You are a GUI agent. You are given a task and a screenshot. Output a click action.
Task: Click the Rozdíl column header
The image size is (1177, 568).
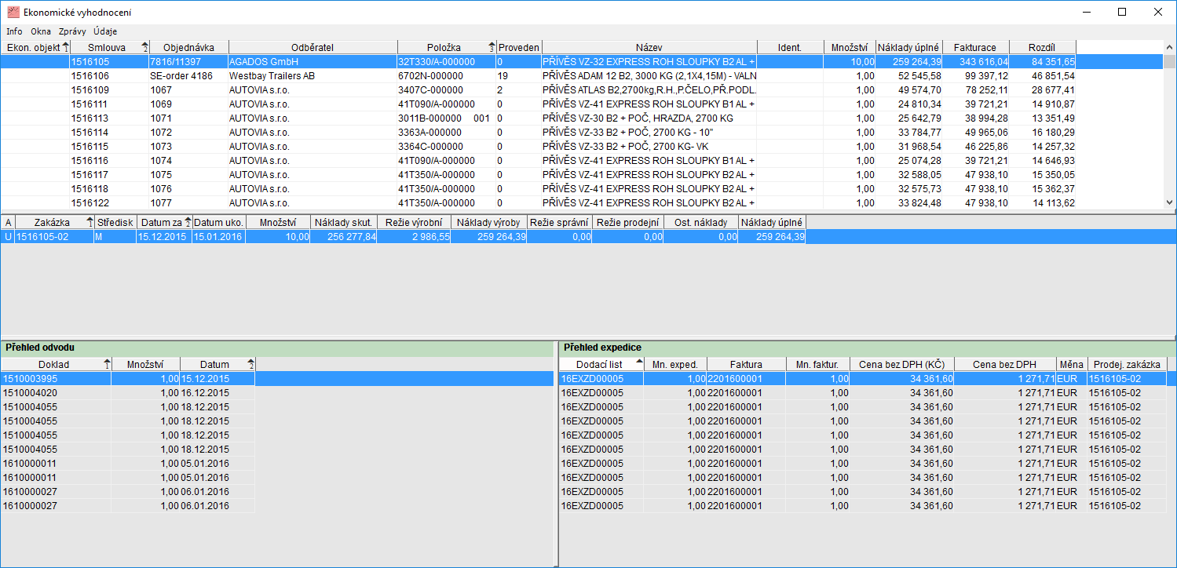[x=1042, y=48]
